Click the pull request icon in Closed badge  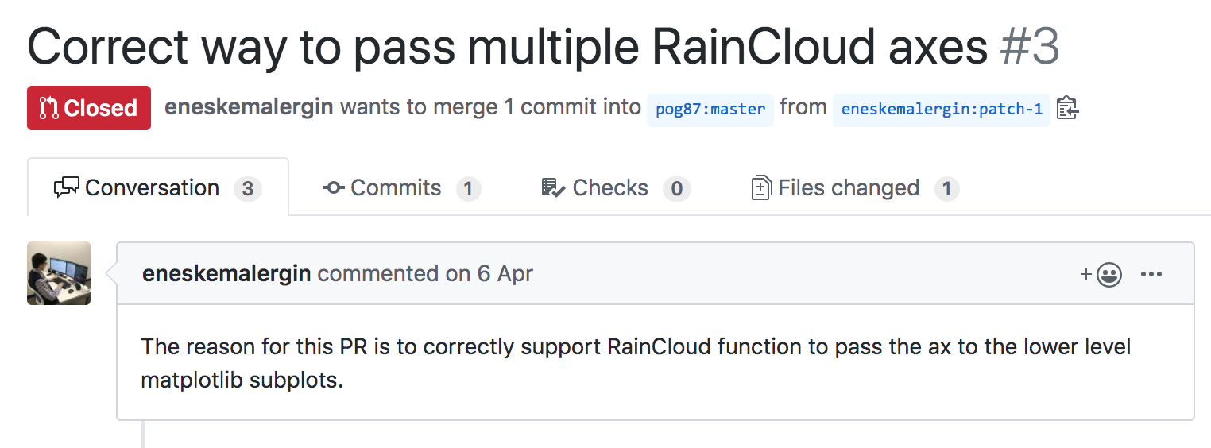(48, 108)
